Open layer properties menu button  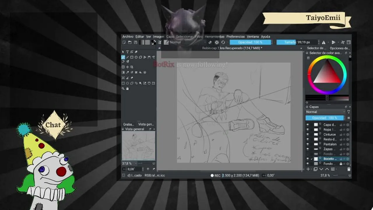pos(333,169)
